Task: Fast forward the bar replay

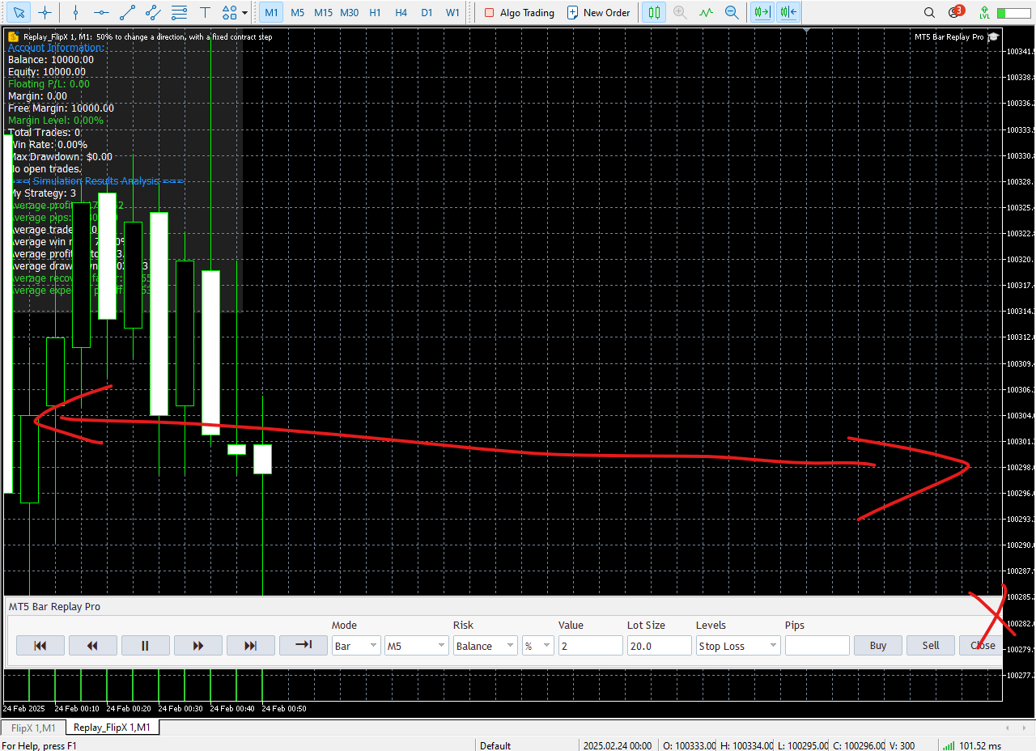Action: (198, 645)
